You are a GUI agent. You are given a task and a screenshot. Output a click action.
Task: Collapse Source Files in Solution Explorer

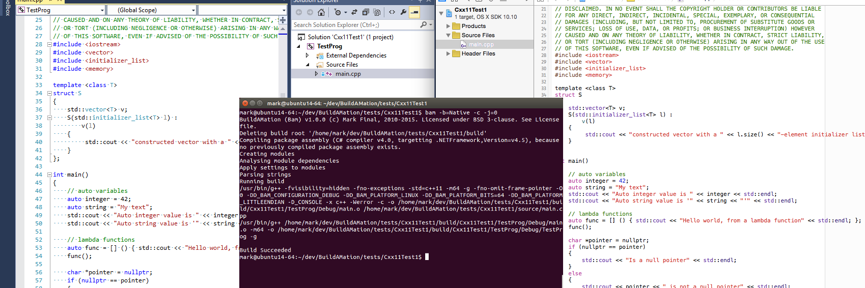point(307,65)
